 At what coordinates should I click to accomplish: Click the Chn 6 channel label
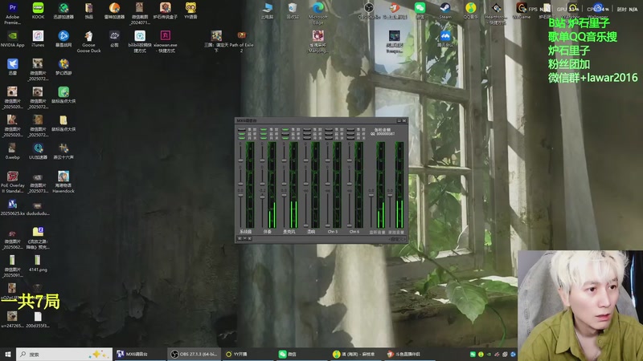[x=354, y=232]
